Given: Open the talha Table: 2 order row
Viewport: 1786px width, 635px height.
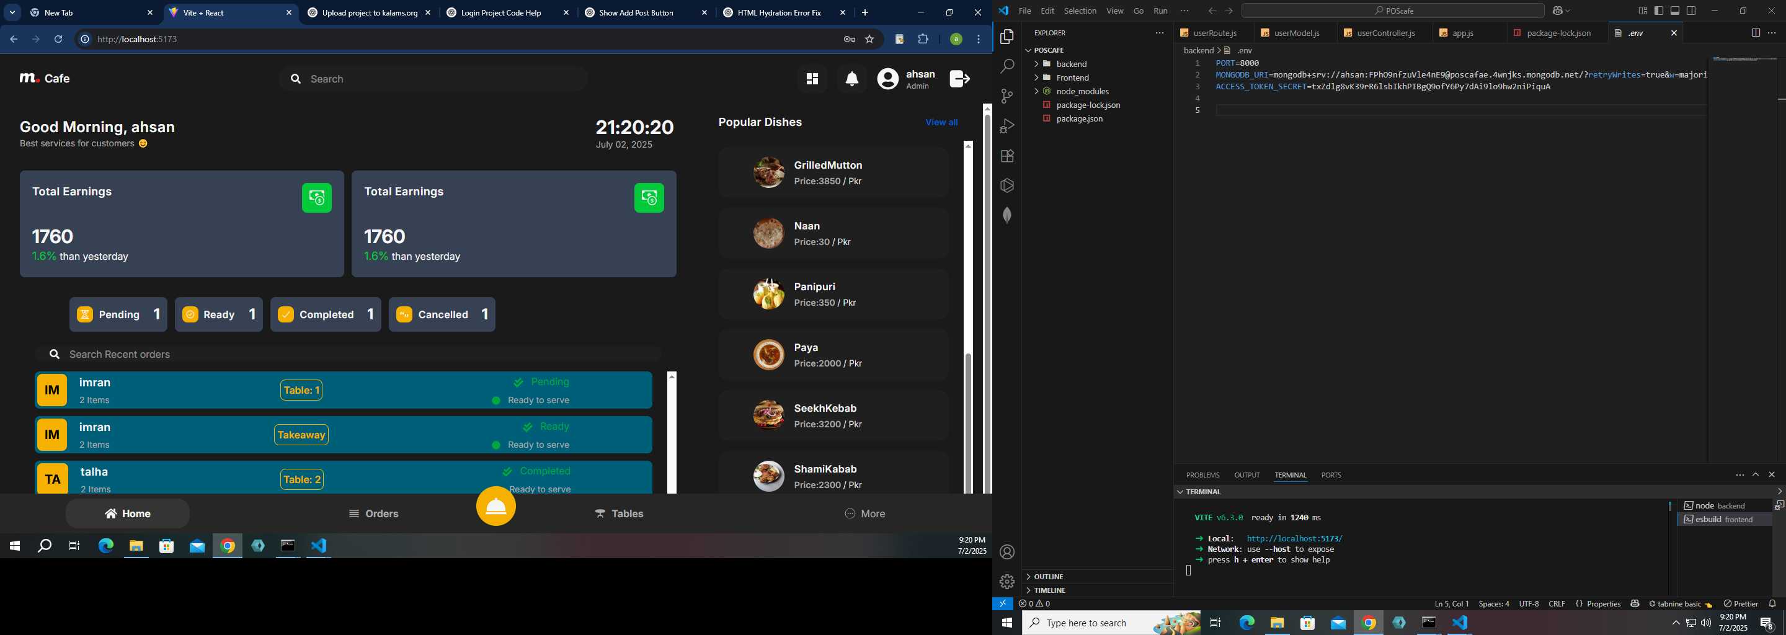Looking at the screenshot, I should pyautogui.click(x=344, y=477).
